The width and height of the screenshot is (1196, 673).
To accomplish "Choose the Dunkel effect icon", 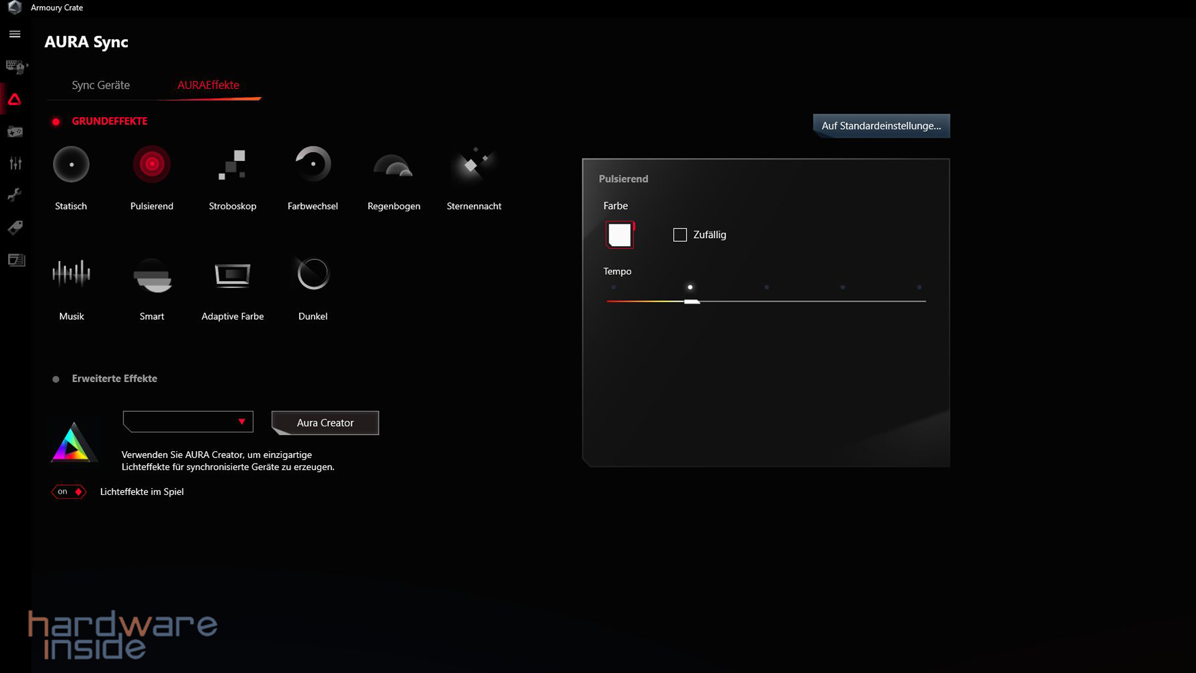I will click(313, 274).
